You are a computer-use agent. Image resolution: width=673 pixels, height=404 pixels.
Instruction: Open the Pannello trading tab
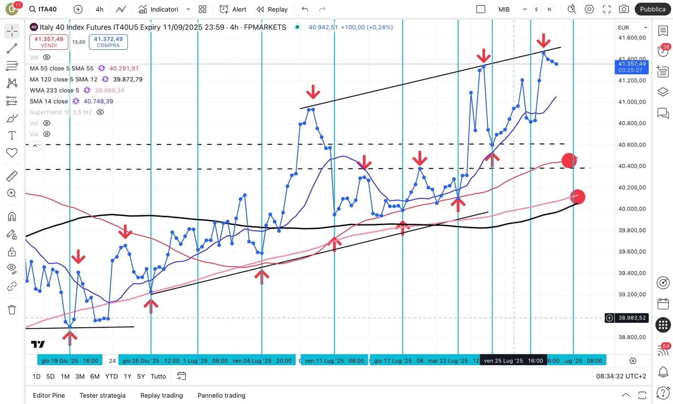[222, 395]
